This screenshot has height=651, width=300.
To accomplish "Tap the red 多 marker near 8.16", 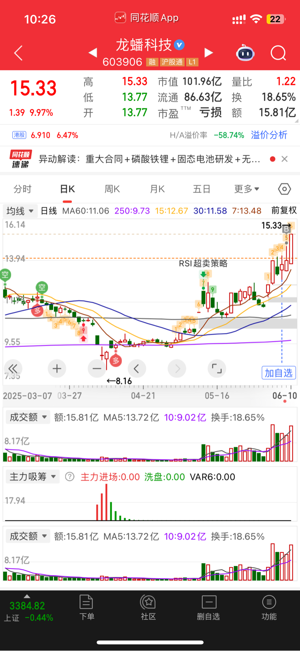I will click(116, 361).
